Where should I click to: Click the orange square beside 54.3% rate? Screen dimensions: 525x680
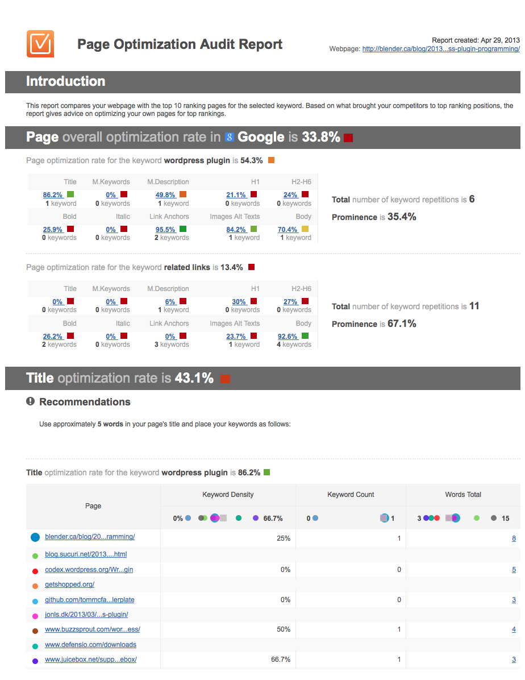click(272, 160)
